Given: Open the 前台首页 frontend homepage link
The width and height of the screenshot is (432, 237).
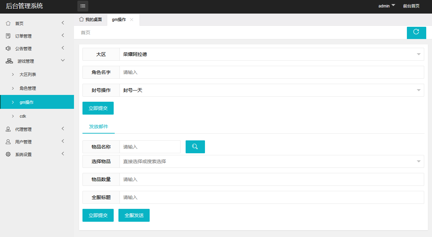Looking at the screenshot, I should [411, 6].
